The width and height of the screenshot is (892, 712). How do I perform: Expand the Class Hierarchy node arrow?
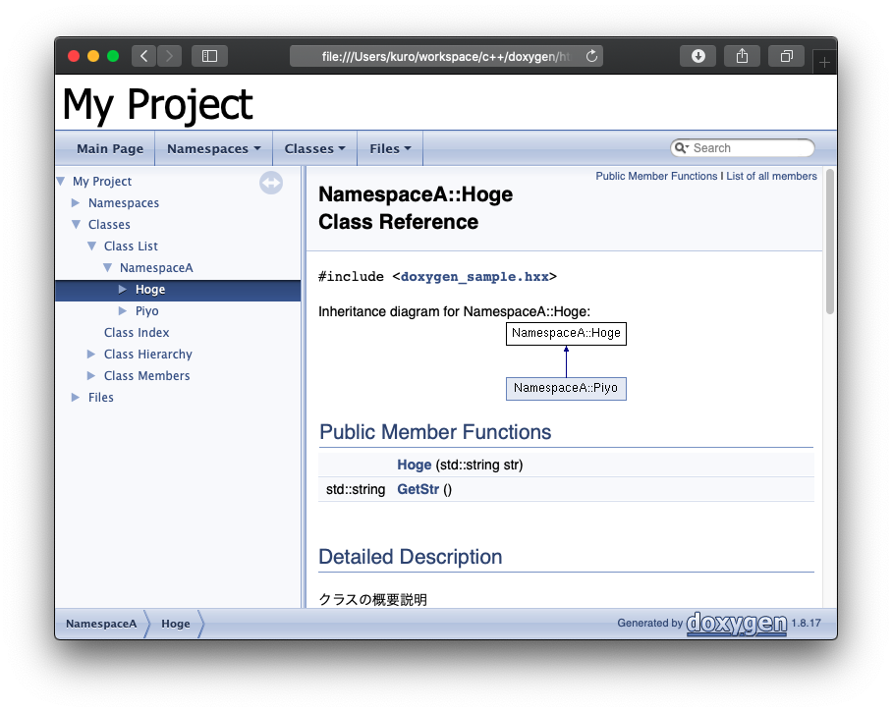point(91,354)
